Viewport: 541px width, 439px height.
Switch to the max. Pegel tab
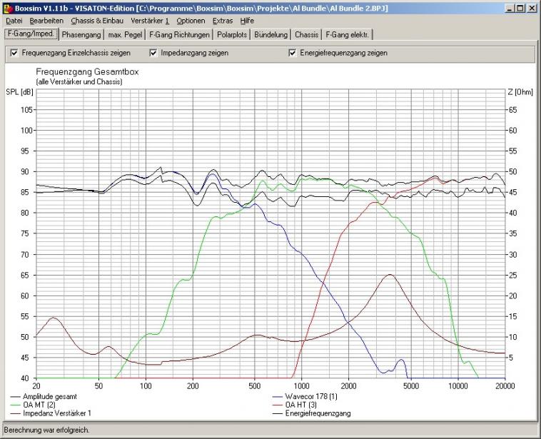(x=125, y=34)
